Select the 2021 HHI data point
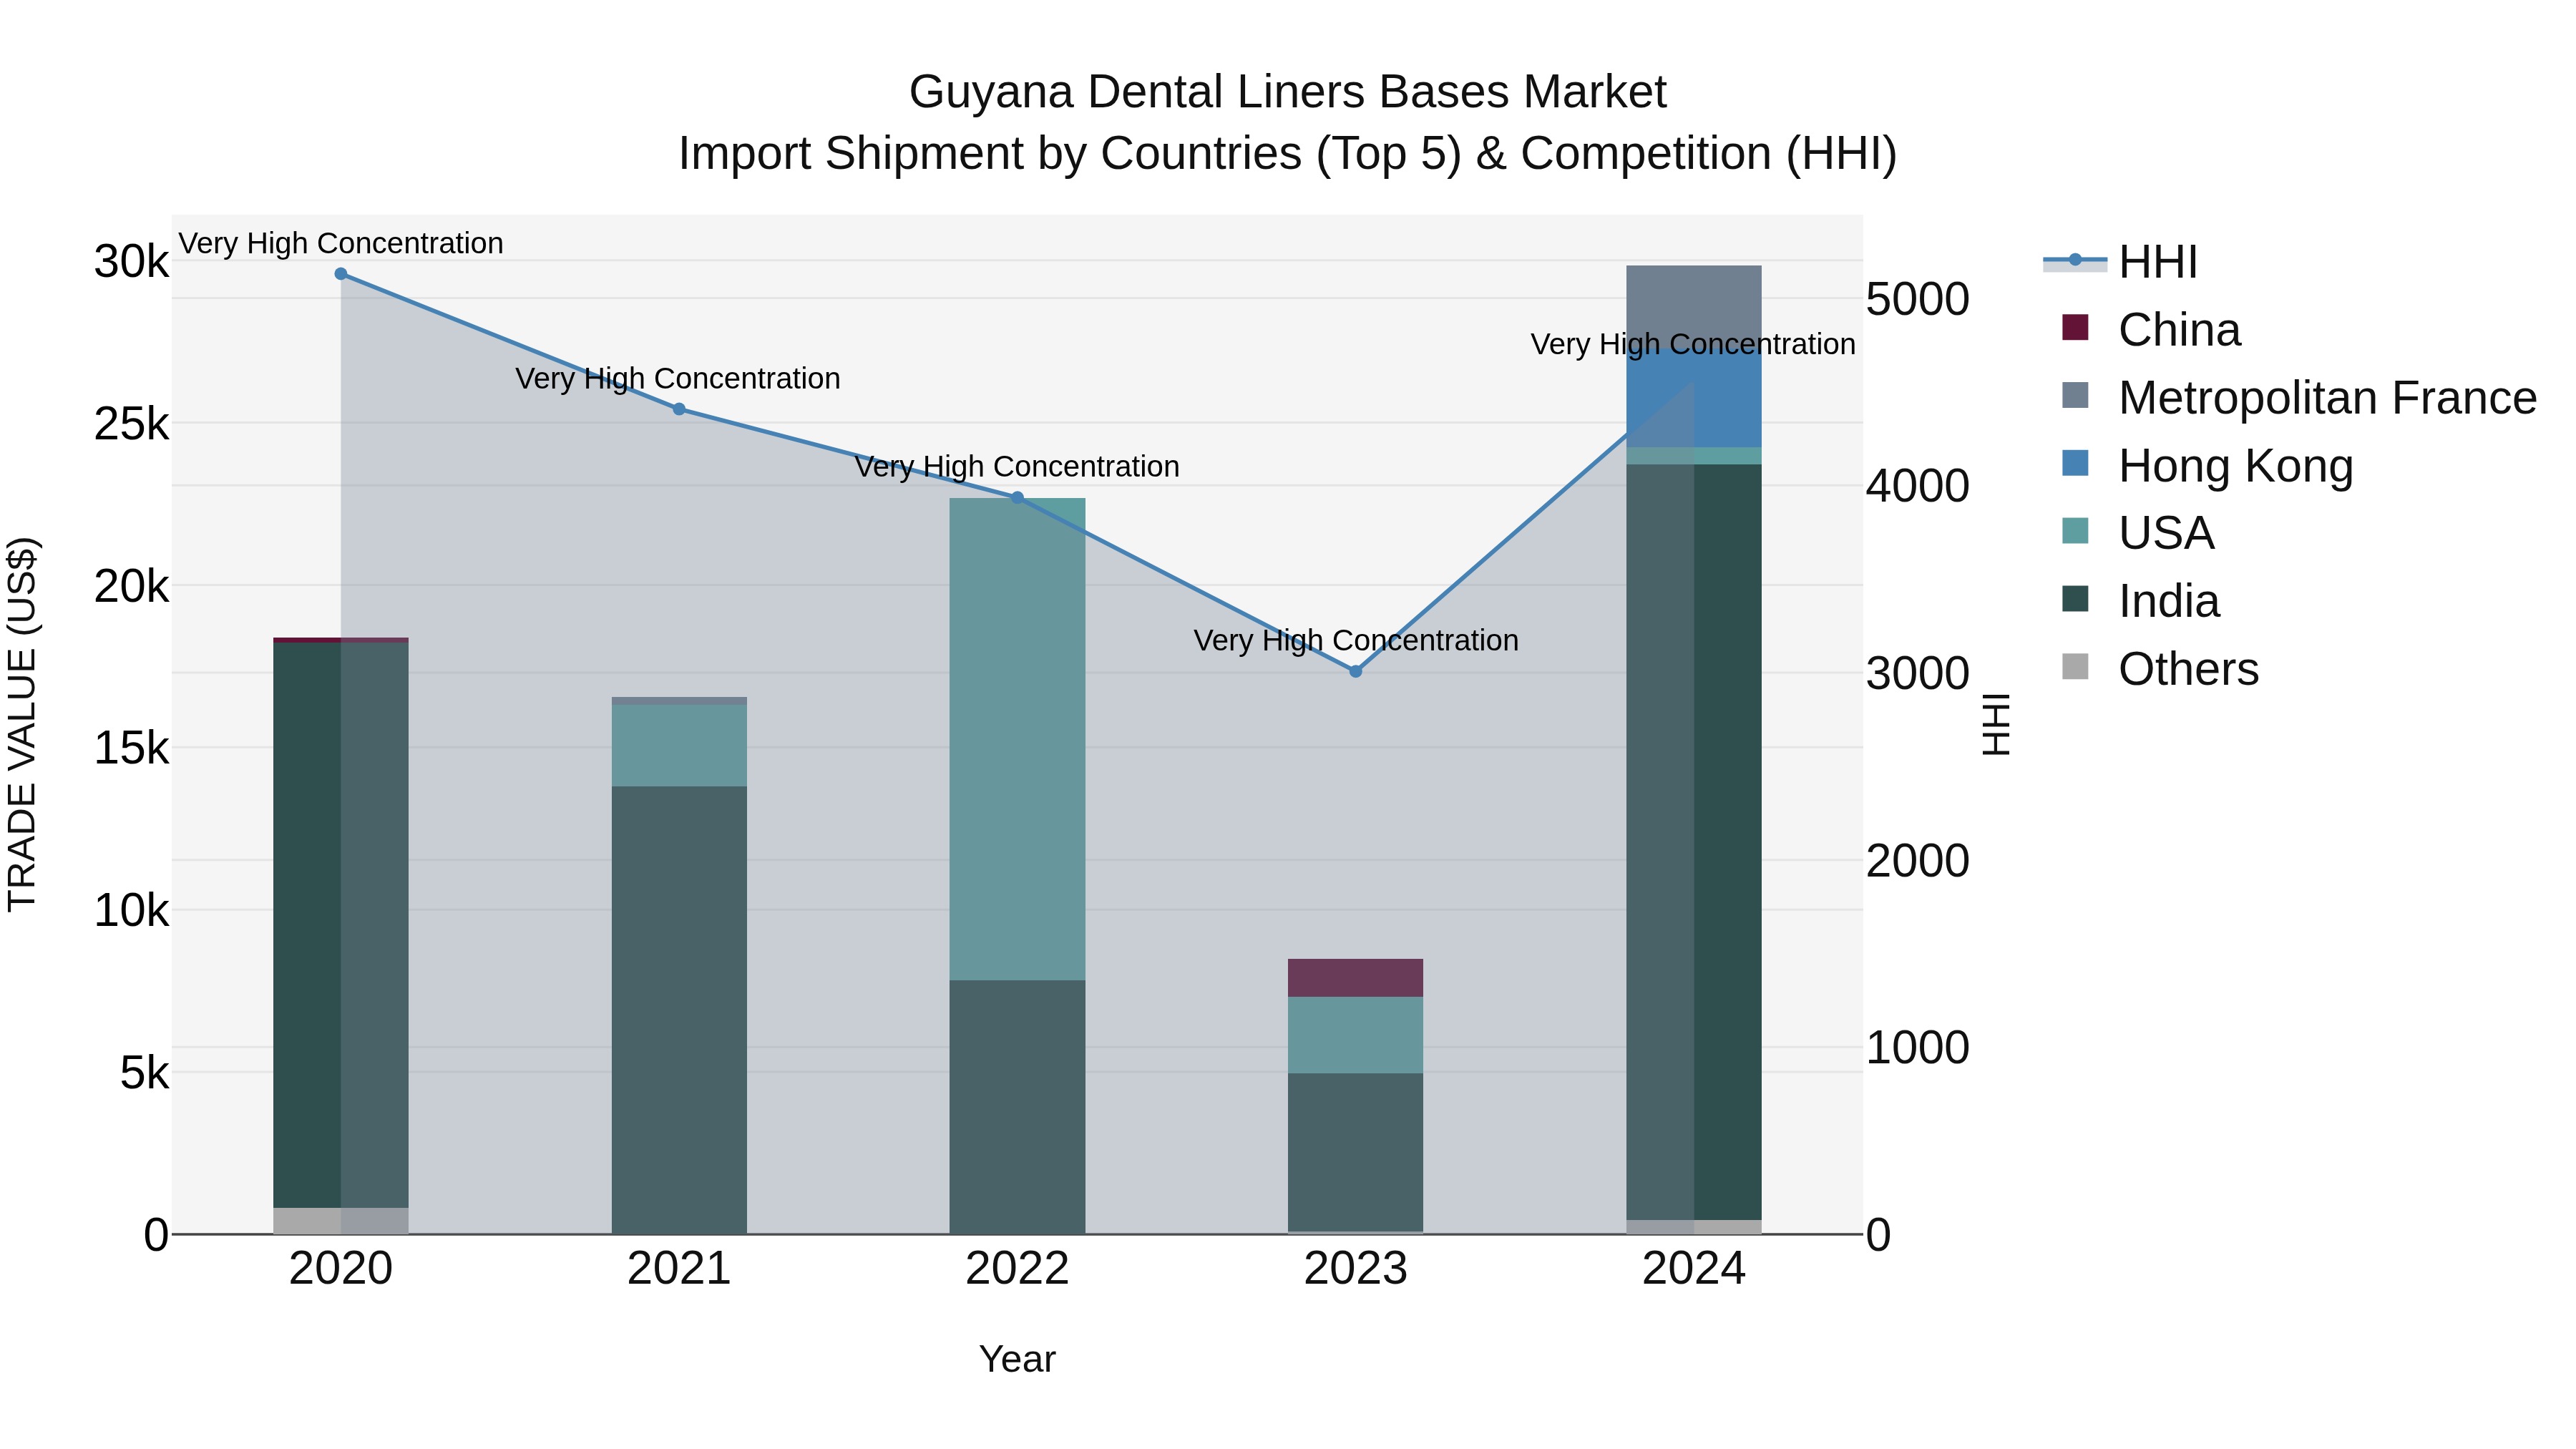The image size is (2576, 1449). pos(679,409)
